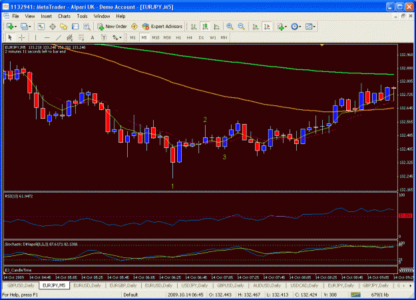Select the crosshair tool

point(21,37)
